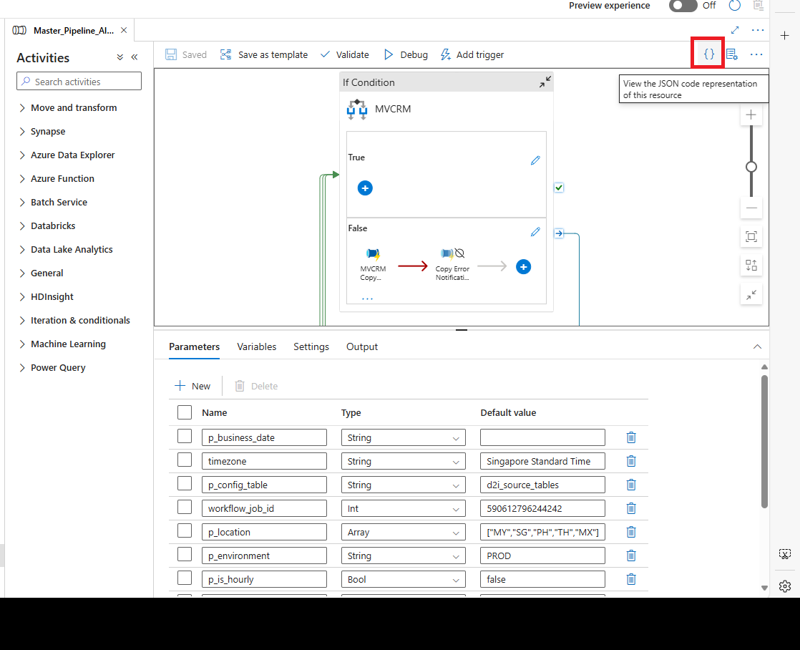Screen dimensions: 800x650
Task: Click the auto align layout icon
Action: click(x=751, y=265)
